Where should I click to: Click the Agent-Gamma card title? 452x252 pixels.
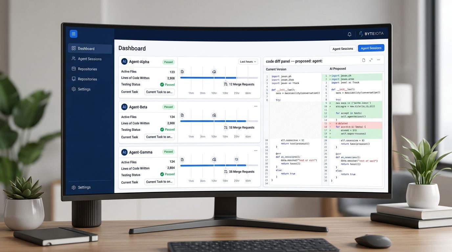[x=141, y=152]
